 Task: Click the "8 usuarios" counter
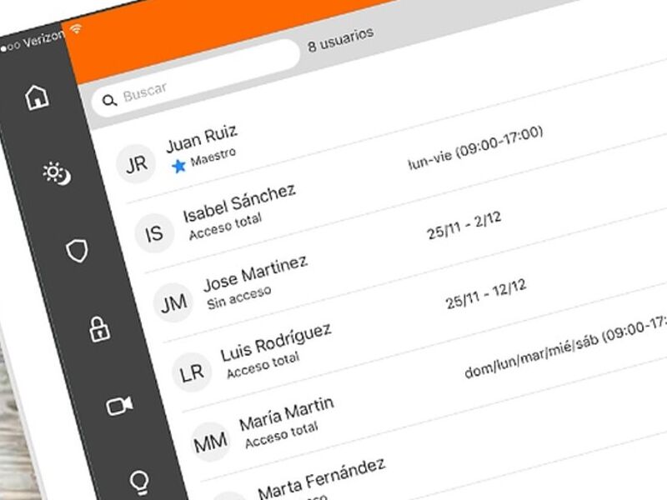341,39
